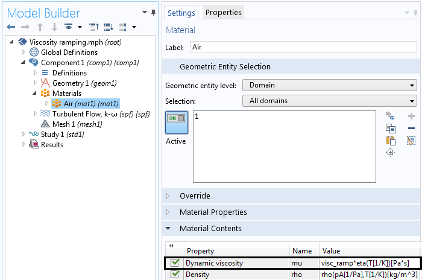Click the Copy Selection icon
The width and height of the screenshot is (422, 280).
click(x=390, y=129)
